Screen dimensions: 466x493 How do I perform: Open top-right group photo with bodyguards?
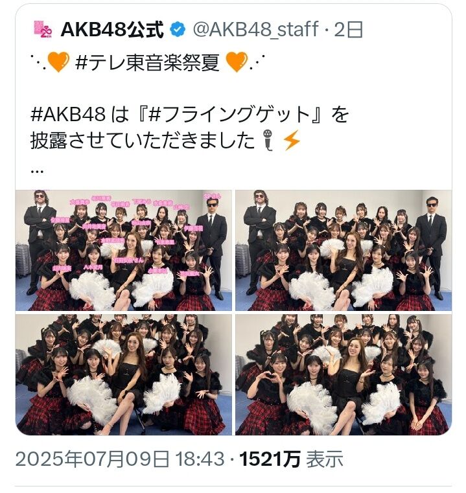344,250
